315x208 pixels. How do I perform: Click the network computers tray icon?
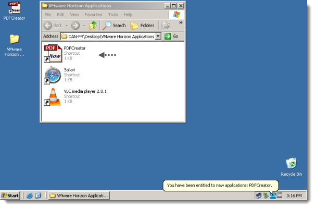click(x=259, y=195)
